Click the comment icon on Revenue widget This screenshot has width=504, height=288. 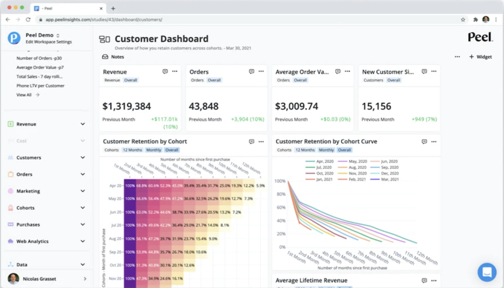(165, 72)
